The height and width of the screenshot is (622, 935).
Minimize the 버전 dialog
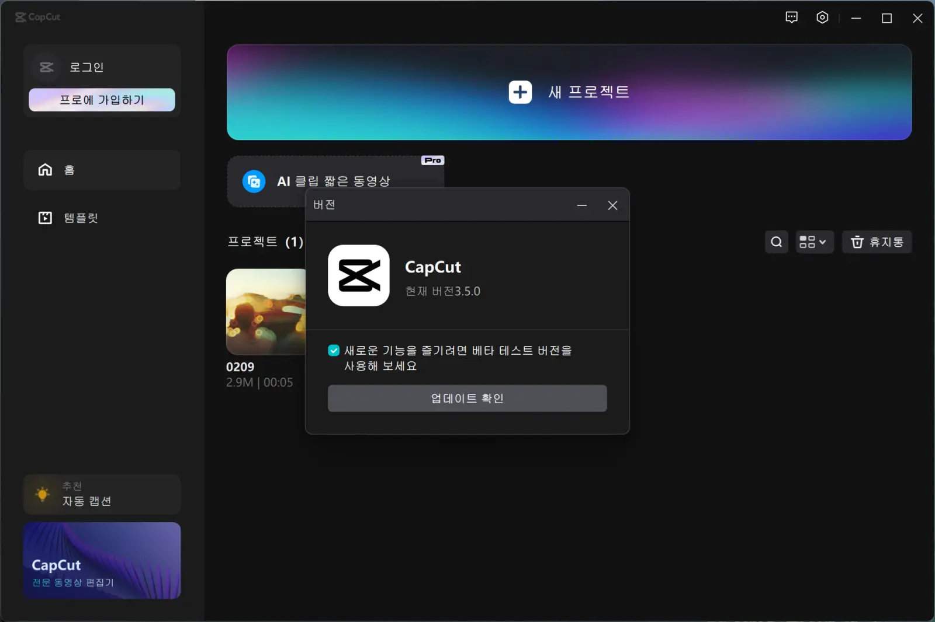point(582,205)
